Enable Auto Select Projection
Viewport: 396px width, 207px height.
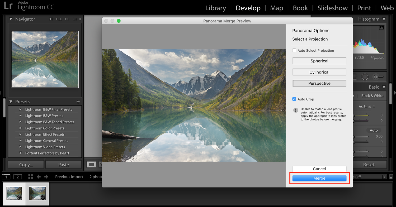click(x=294, y=50)
